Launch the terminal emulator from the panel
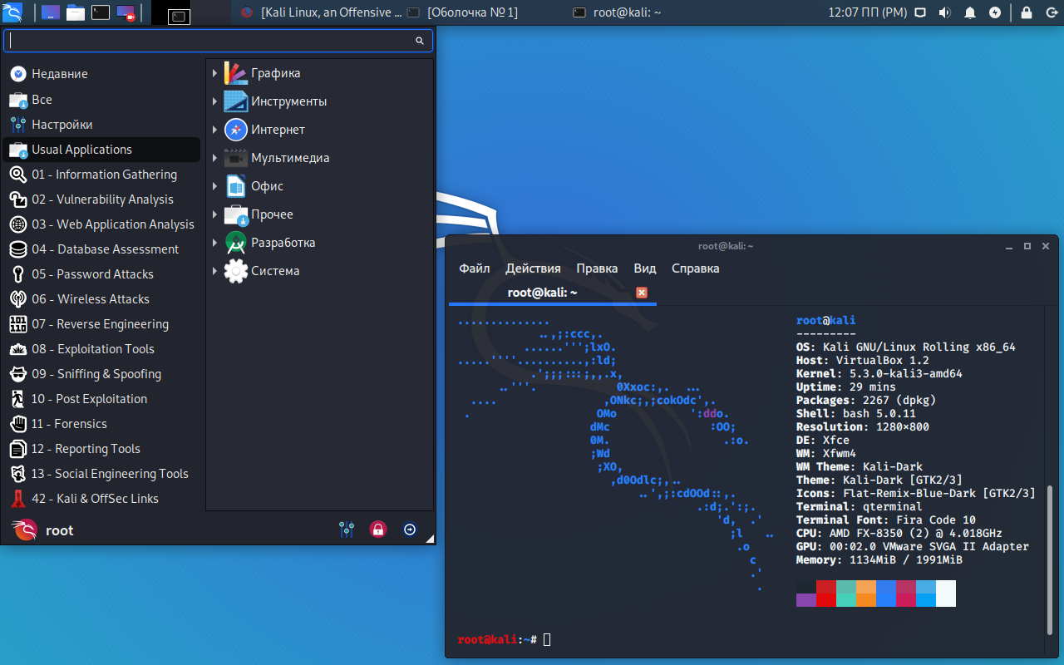Image resolution: width=1064 pixels, height=665 pixels. coord(101,12)
